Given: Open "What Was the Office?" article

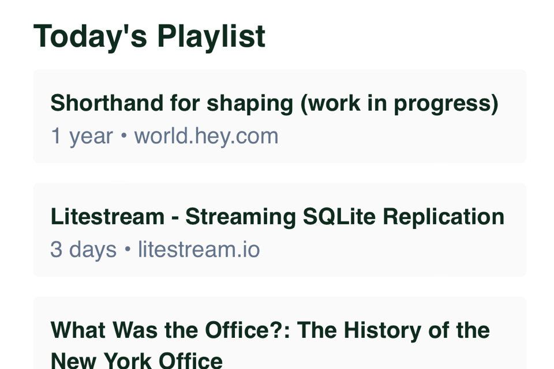Looking at the screenshot, I should click(270, 330).
